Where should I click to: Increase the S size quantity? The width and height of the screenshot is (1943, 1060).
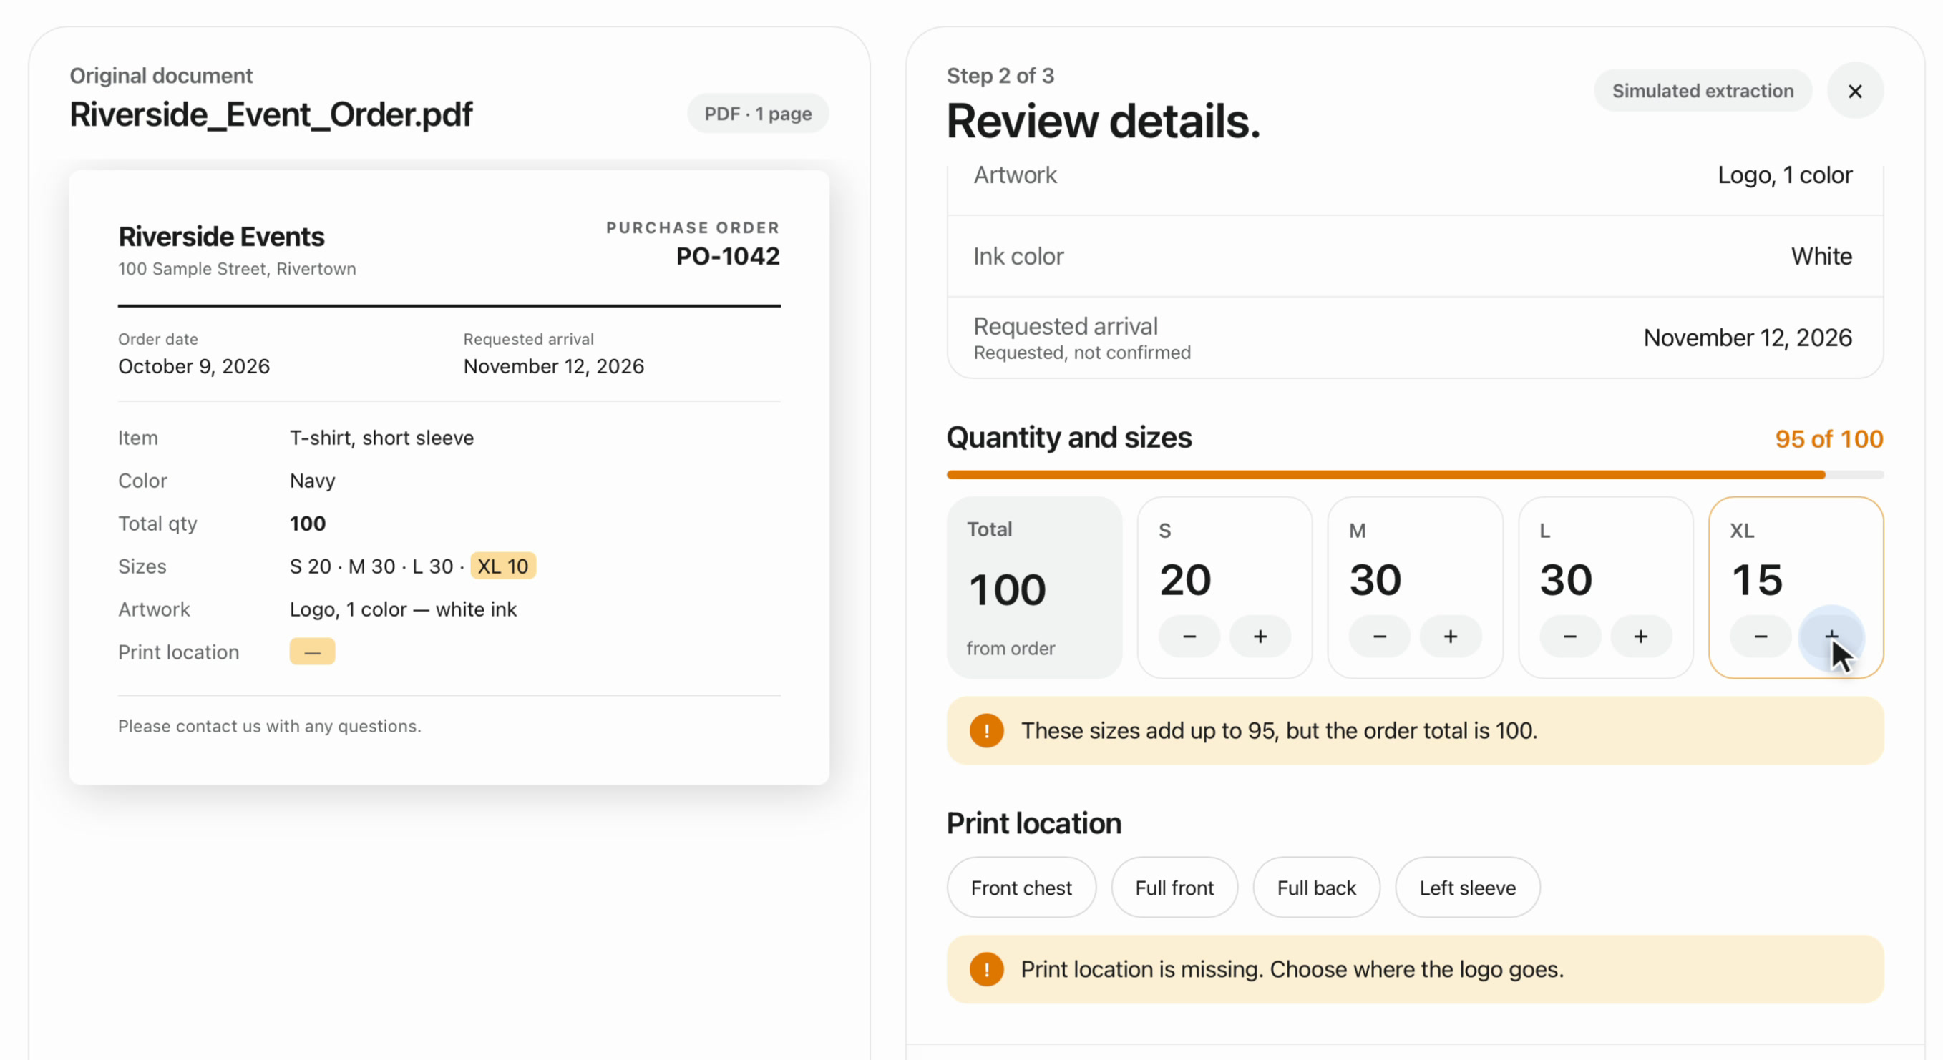click(x=1260, y=637)
